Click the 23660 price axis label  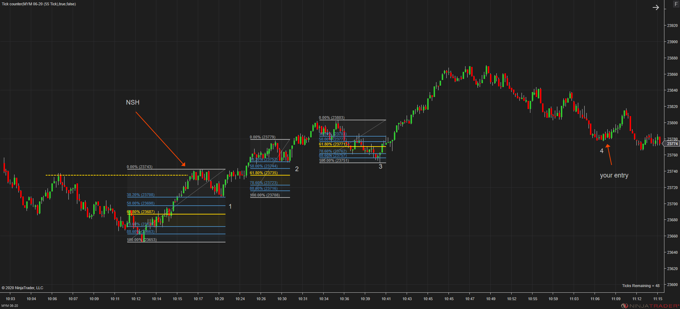tap(672, 236)
